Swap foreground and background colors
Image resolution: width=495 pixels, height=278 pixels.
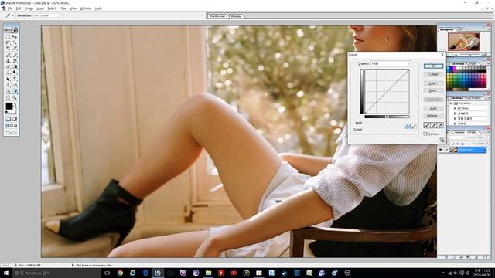[x=15, y=104]
